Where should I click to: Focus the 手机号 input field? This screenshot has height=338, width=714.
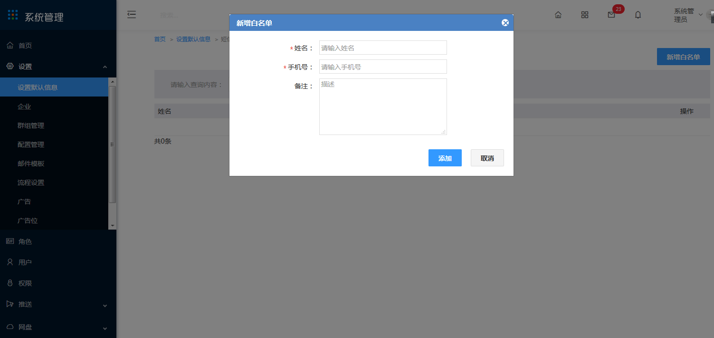[383, 67]
